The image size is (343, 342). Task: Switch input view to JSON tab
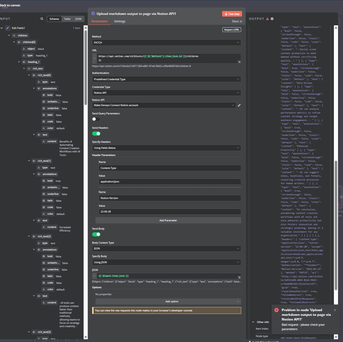tap(78, 19)
